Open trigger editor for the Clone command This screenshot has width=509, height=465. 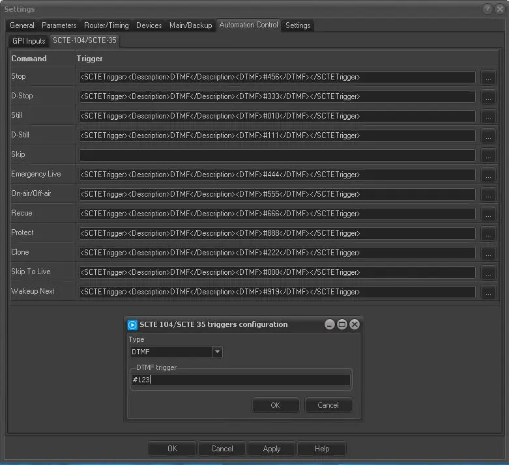[488, 253]
